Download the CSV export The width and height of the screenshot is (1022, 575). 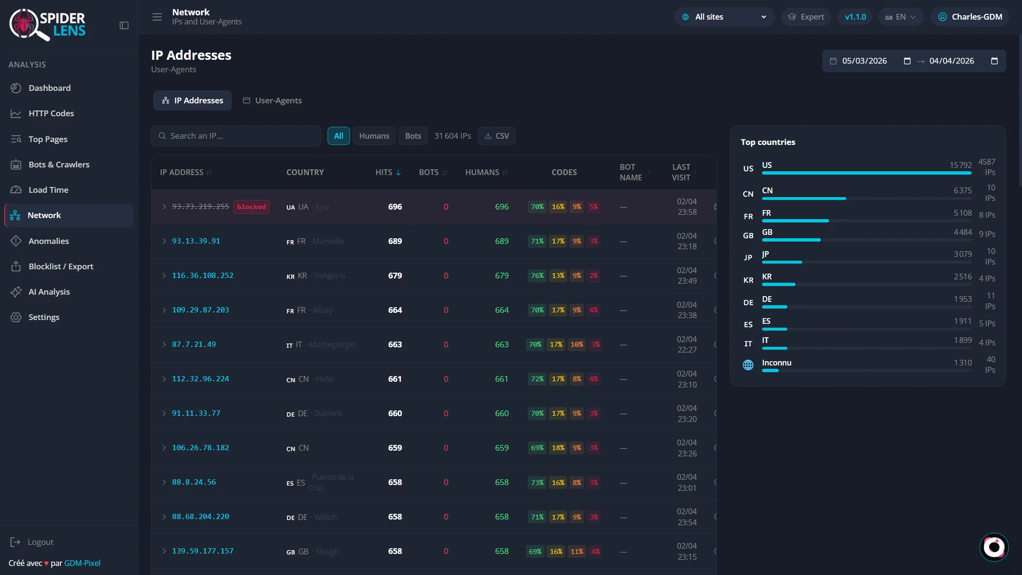[497, 136]
